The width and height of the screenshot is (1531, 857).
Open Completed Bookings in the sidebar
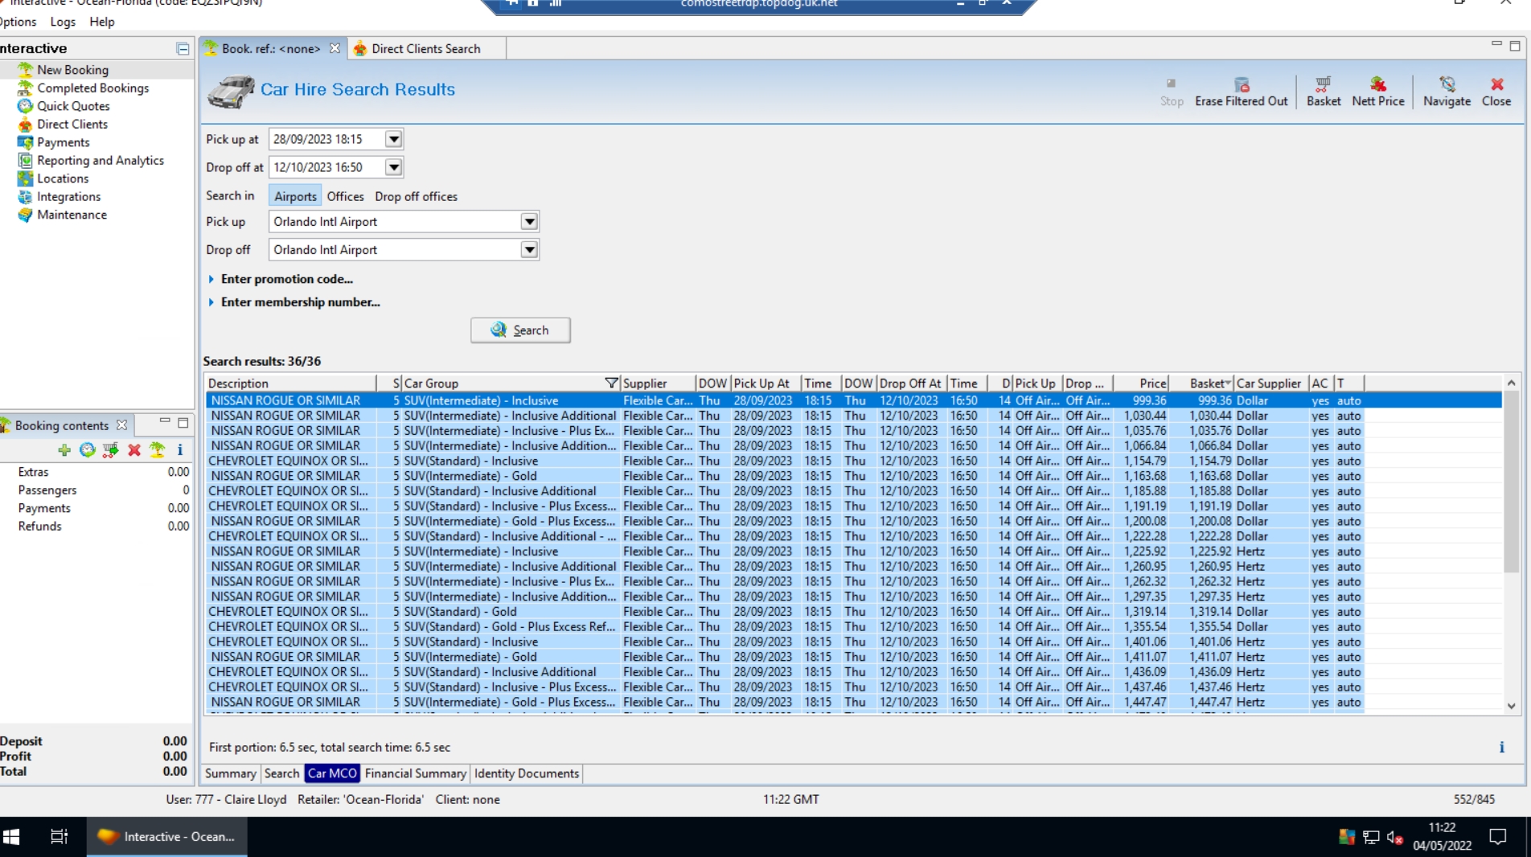coord(92,88)
